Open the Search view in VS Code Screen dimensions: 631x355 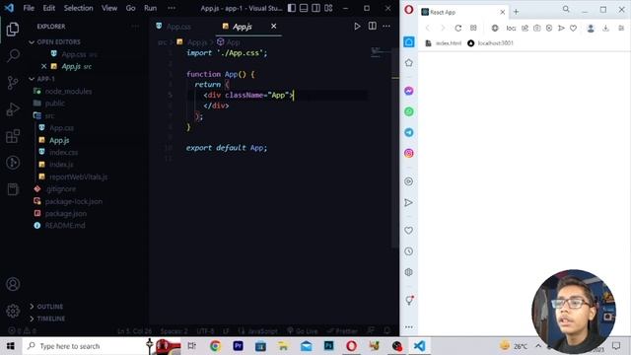coord(13,55)
